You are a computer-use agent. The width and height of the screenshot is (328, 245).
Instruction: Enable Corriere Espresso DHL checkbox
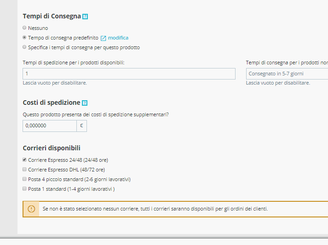tap(24, 170)
